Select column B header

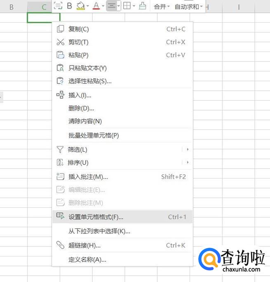coord(12,7)
